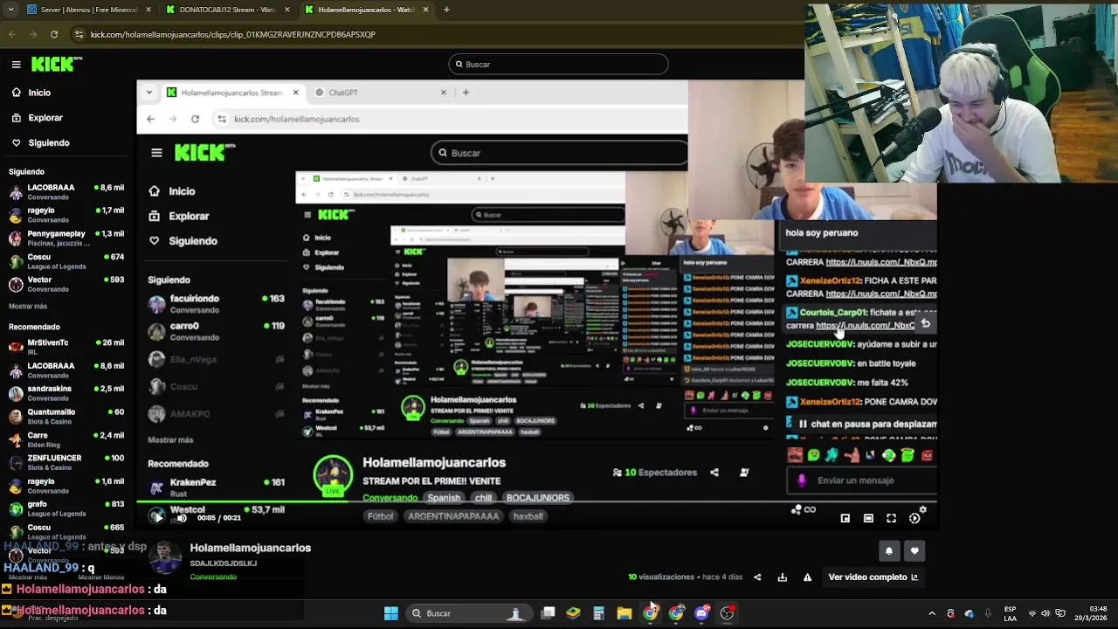
Task: Share the clip using share icon
Action: 757,577
